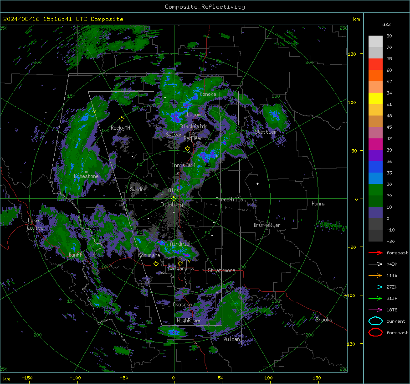Select the dark orange dBZ swatch
This screenshot has width=410, height=384.
tap(375, 75)
